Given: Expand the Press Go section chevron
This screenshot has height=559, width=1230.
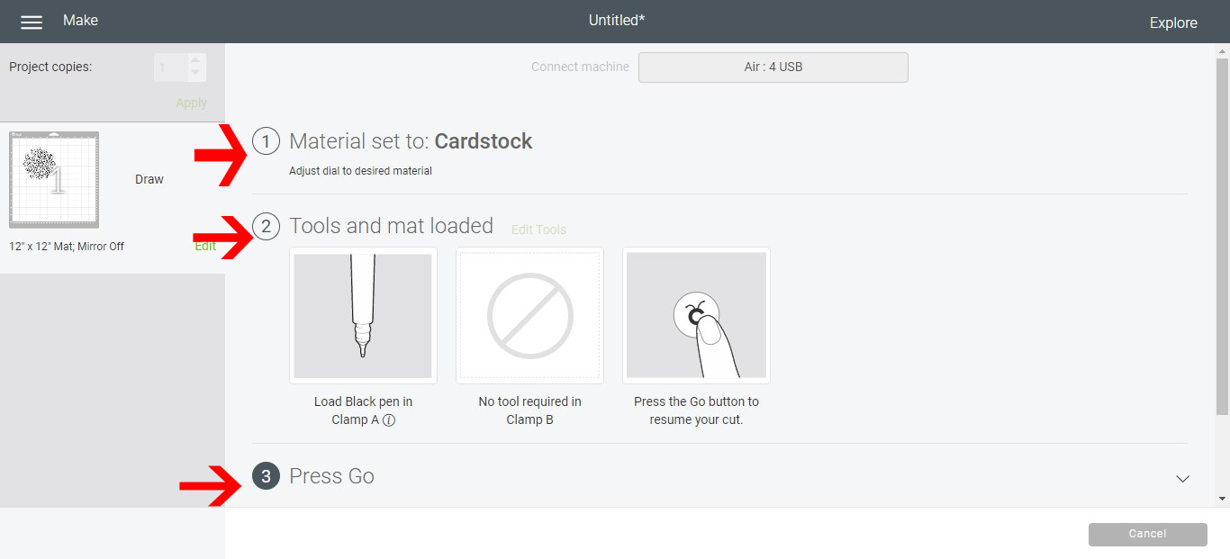Looking at the screenshot, I should (1183, 478).
